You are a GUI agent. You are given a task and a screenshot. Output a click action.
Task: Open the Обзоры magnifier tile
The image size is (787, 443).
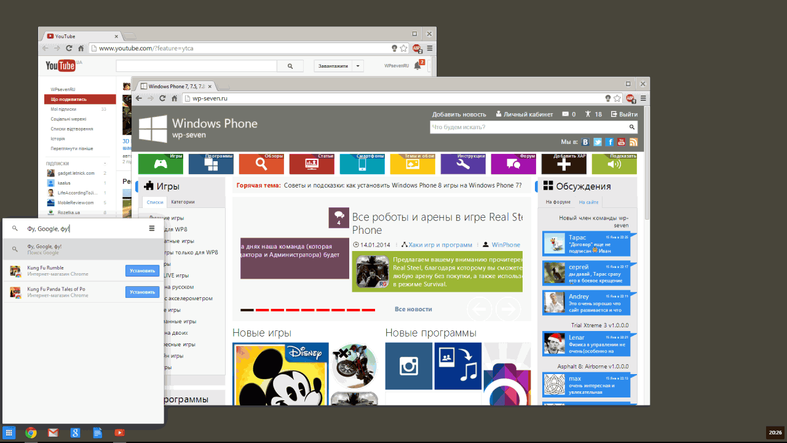[x=261, y=164]
